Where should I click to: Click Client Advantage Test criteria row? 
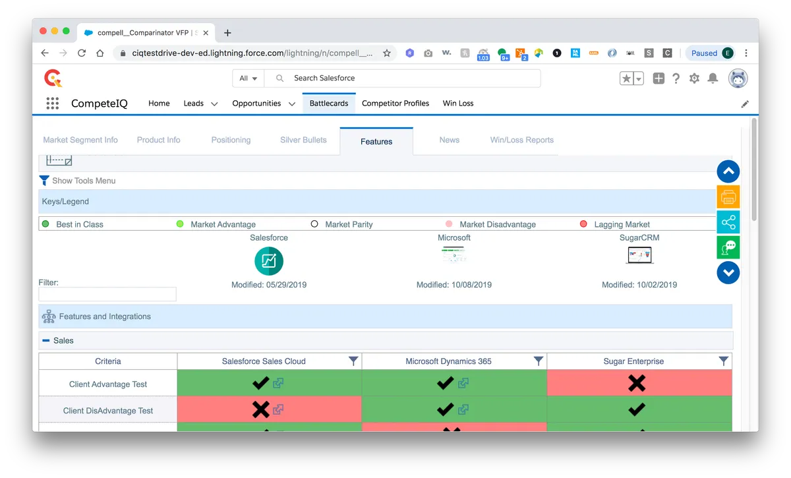coord(108,384)
